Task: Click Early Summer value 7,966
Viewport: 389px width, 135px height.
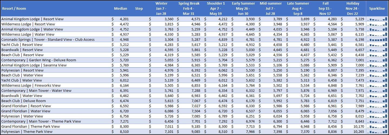Action: click(250, 131)
